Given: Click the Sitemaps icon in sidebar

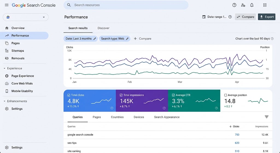Looking at the screenshot, I should coord(7,51).
